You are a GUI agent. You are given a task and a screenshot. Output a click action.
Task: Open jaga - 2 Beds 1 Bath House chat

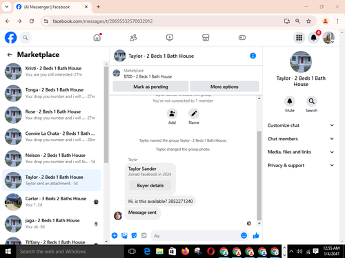[52, 224]
